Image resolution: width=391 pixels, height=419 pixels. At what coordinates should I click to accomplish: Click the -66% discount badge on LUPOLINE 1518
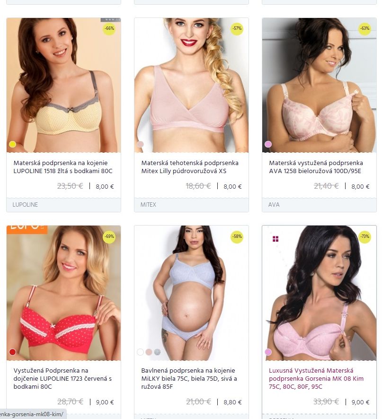[x=109, y=28]
